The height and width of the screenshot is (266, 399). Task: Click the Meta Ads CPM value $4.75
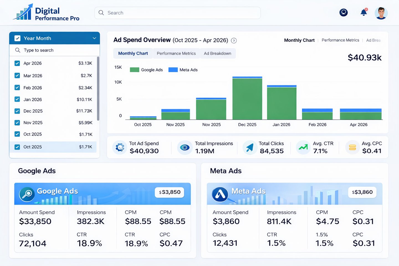[x=328, y=221]
